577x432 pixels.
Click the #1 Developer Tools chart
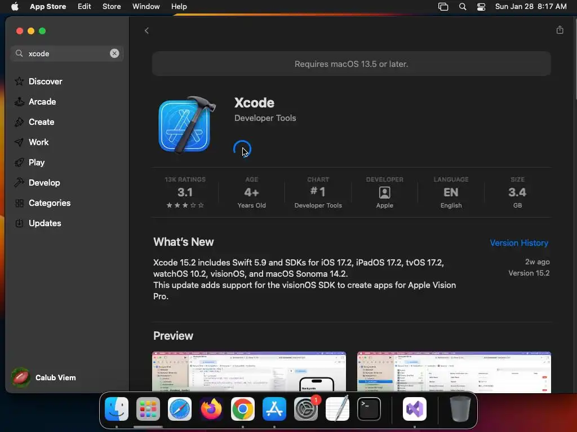click(318, 192)
